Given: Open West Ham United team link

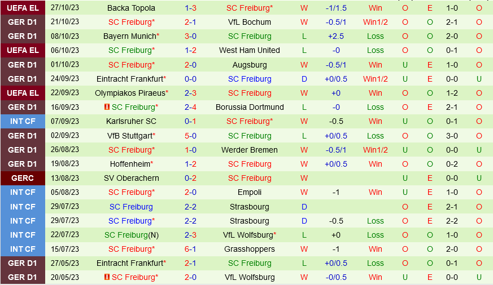Looking at the screenshot, I should (250, 50).
